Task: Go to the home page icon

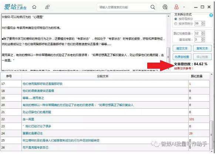Action: pyautogui.click(x=34, y=7)
